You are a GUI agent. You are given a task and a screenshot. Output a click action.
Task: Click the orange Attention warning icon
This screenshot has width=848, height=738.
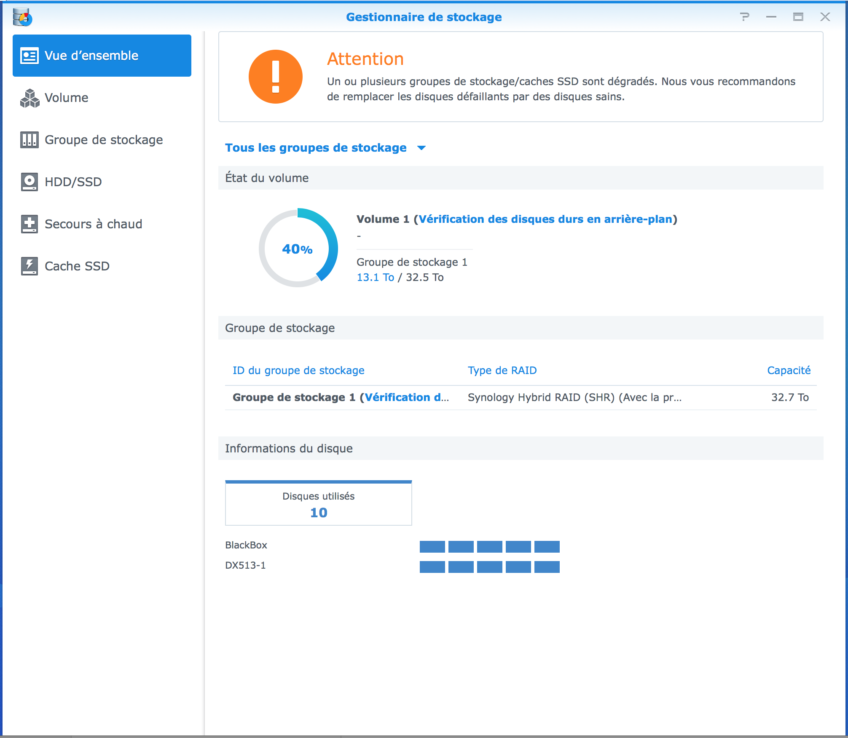(275, 77)
